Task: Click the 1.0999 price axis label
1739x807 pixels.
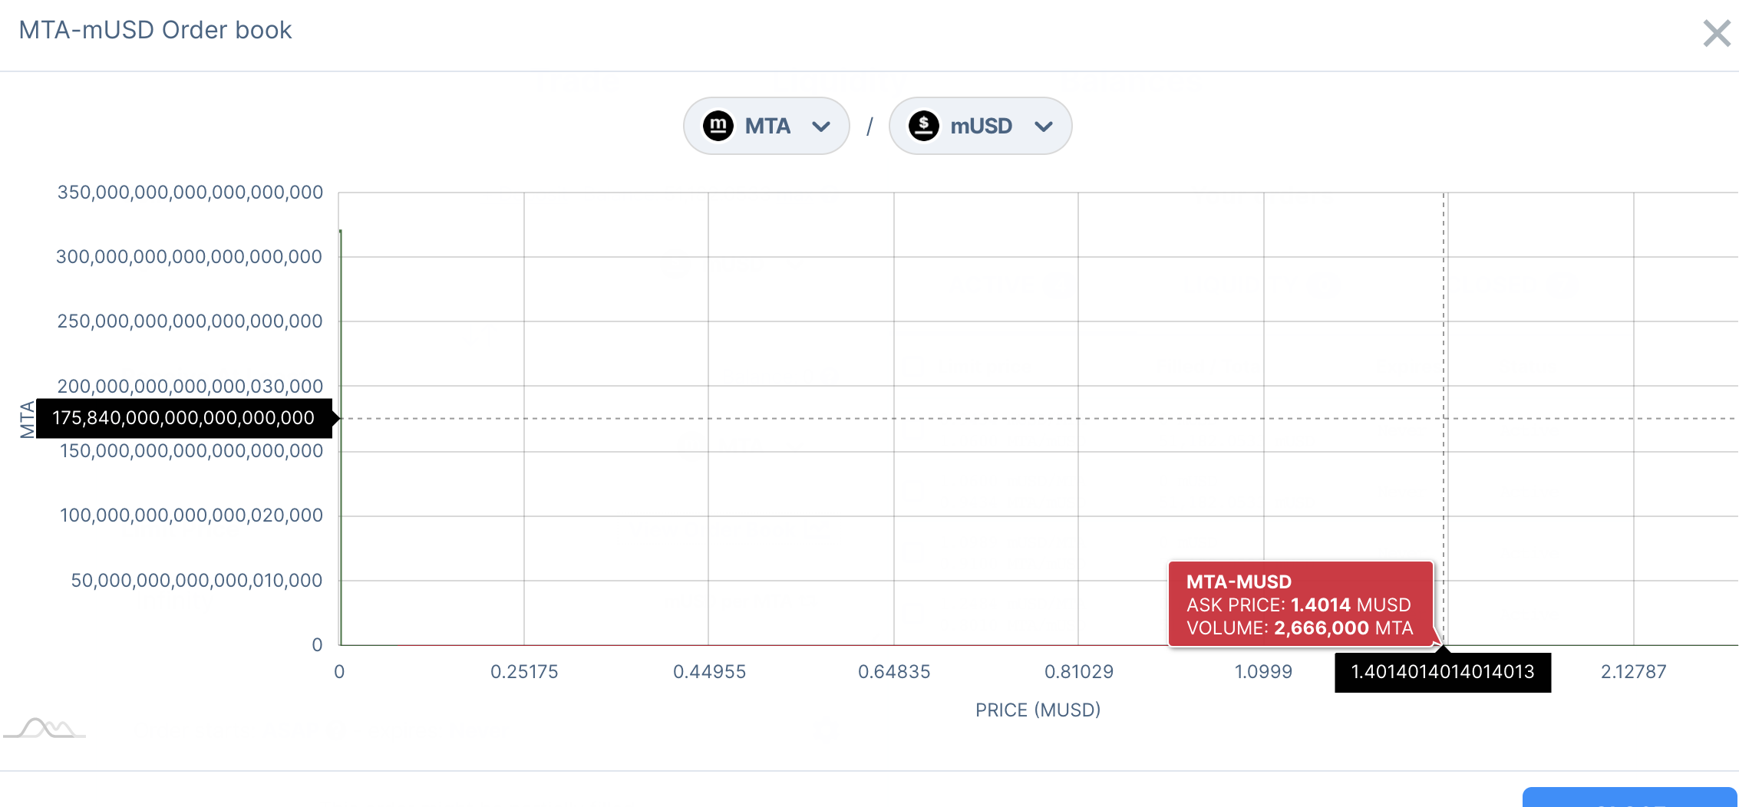Action: (x=1263, y=672)
